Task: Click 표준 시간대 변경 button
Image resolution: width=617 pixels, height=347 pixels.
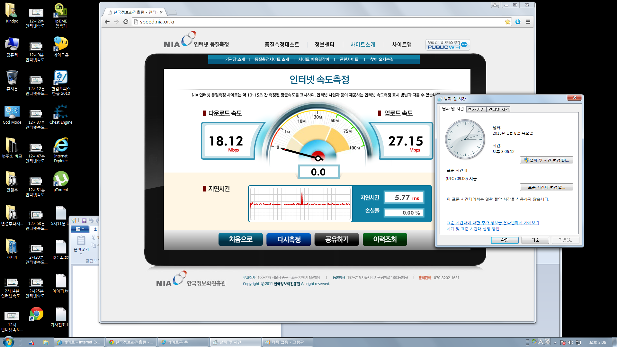Action: point(546,187)
